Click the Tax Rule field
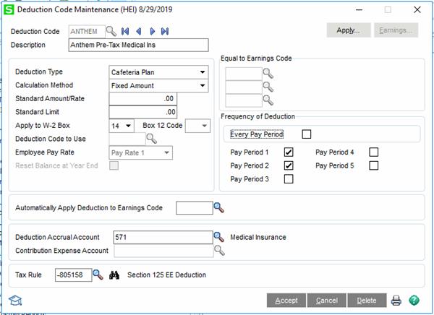 (73, 275)
